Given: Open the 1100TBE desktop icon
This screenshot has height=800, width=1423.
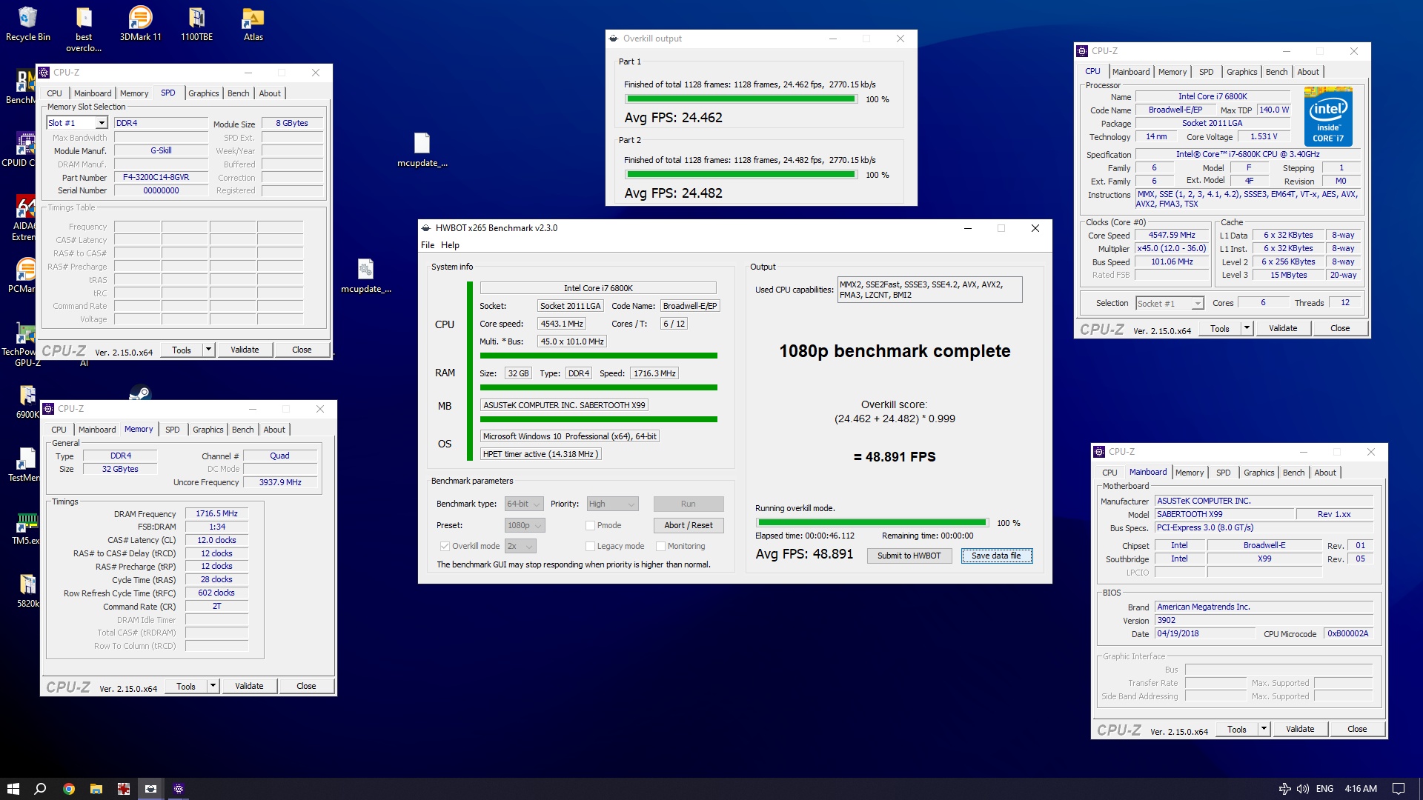Looking at the screenshot, I should coord(196,24).
